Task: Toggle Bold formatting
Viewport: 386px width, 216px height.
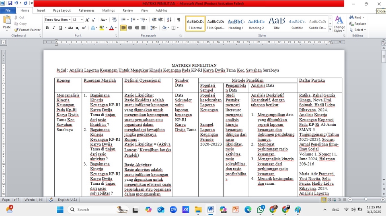Action: click(x=47, y=28)
